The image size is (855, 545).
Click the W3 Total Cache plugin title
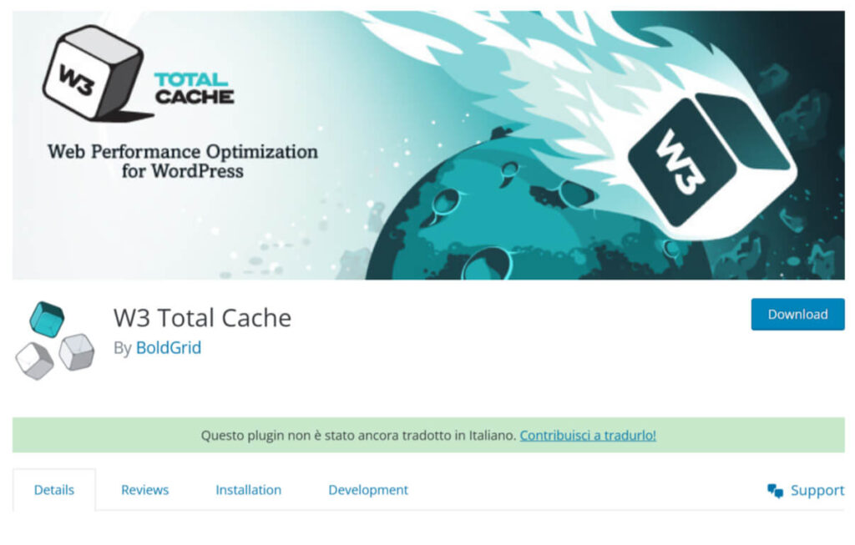coord(202,318)
